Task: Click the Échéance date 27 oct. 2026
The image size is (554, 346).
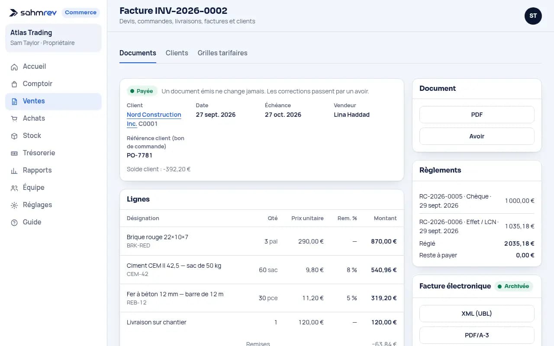Action: 283,115
